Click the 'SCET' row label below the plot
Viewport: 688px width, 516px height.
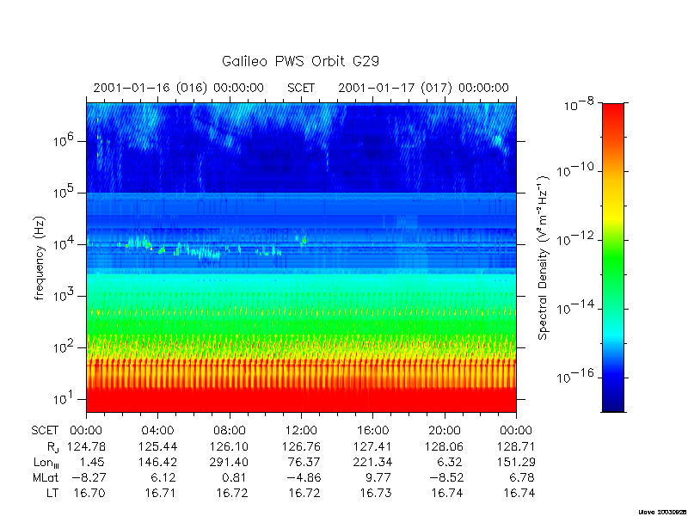45,431
